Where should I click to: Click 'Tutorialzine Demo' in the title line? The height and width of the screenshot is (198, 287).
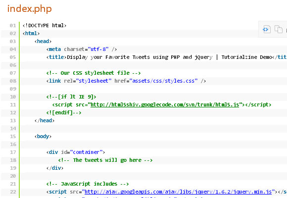247,57
